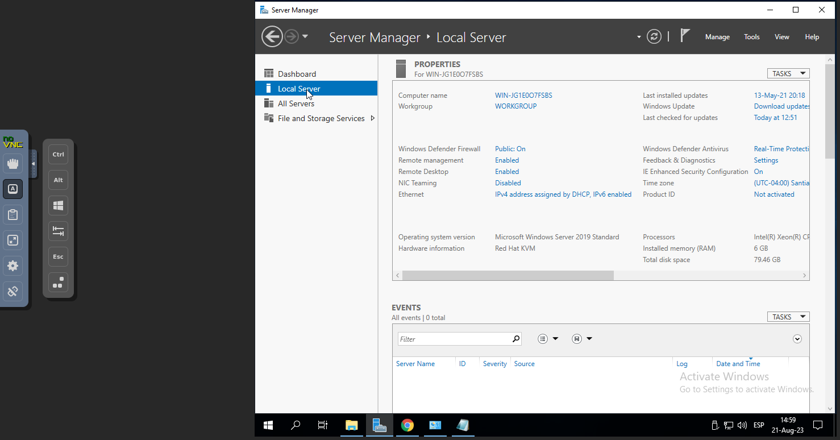Toggle the noVNC keyboard icon
Viewport: 840px width, 440px height.
[x=13, y=189]
